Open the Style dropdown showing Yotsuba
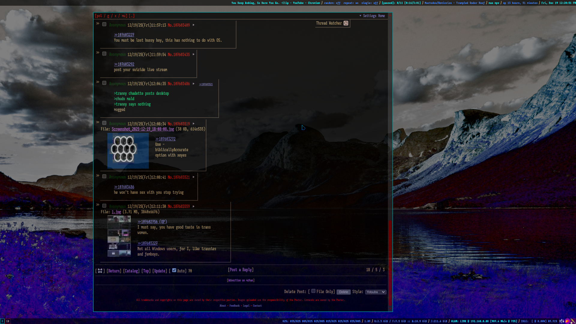576x324 pixels. pos(376,292)
